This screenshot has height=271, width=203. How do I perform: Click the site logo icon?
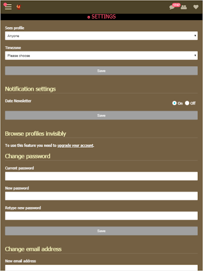(19, 7)
